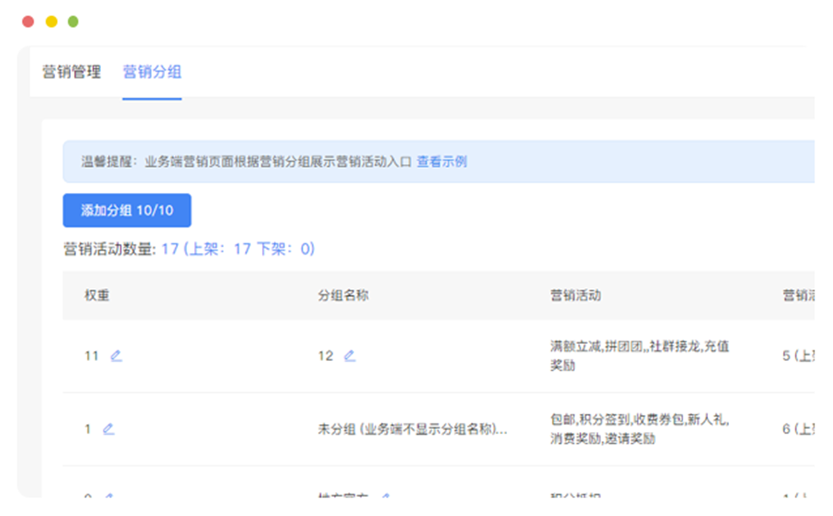
Task: Click the 营销活动 column header
Action: tap(575, 295)
